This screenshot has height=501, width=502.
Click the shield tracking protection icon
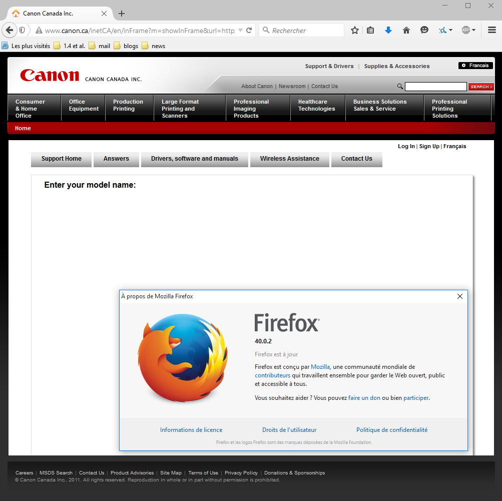[x=22, y=31]
